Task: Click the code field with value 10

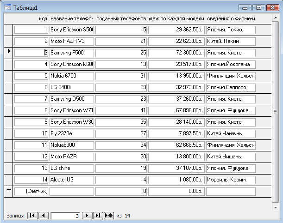Action: click(31, 133)
